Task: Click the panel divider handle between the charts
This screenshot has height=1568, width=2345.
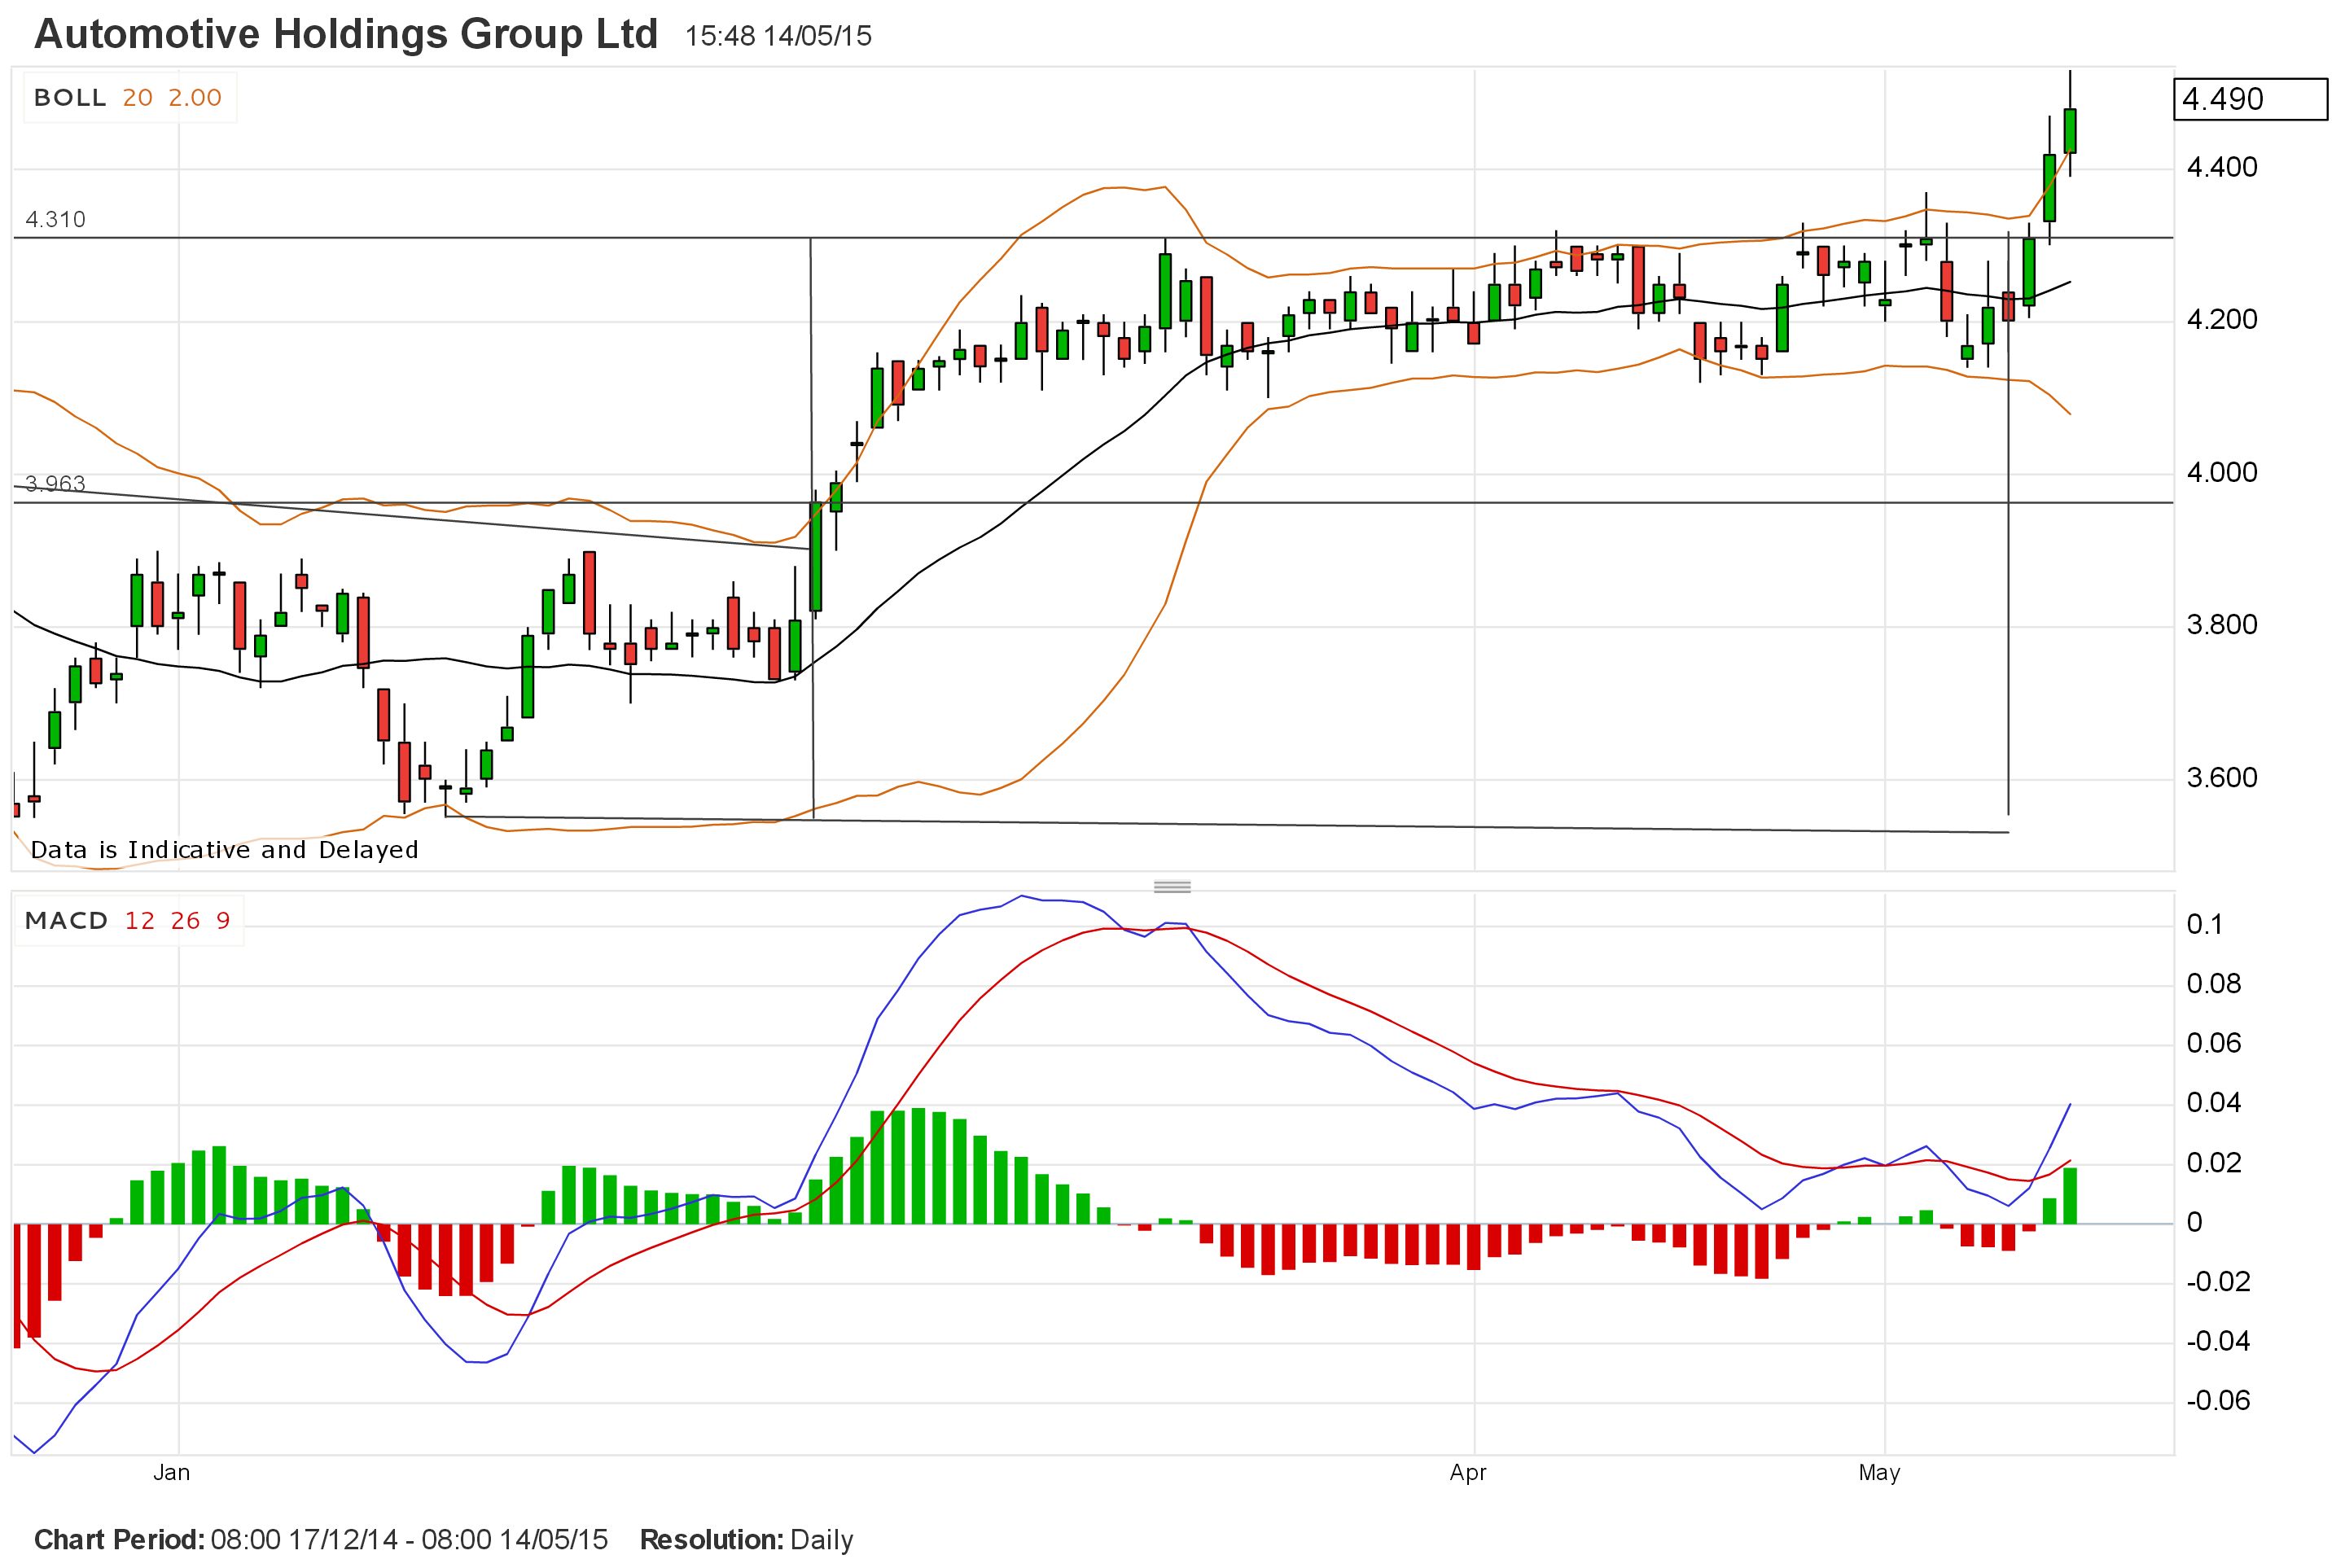Action: [x=1172, y=887]
